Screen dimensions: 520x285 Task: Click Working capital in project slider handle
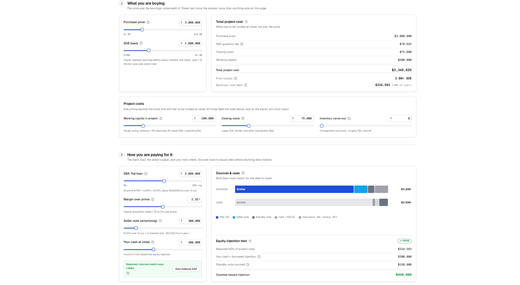coord(143,126)
